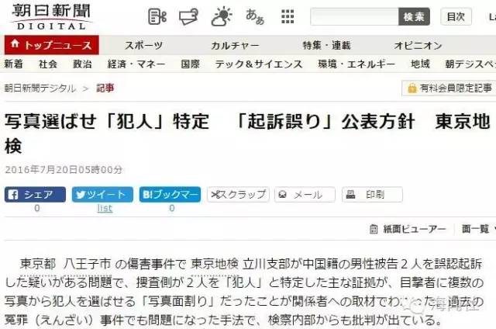This screenshot has height=329, width=496.
Task: Click the search input field
Action: (x=354, y=16)
